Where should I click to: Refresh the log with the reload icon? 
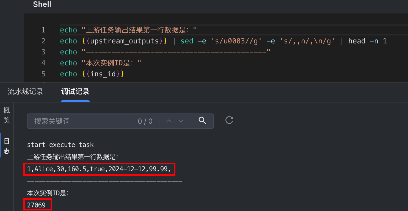(x=229, y=120)
